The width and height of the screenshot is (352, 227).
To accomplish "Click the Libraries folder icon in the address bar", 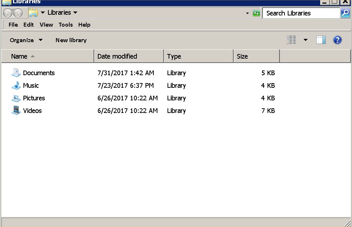I will click(x=34, y=12).
